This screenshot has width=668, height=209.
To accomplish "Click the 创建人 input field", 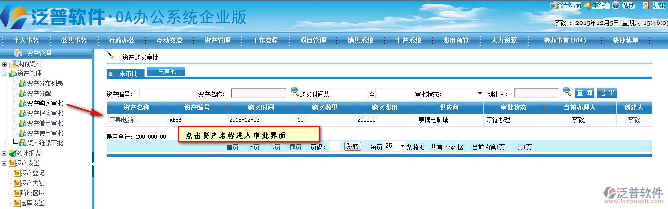I will tap(536, 93).
